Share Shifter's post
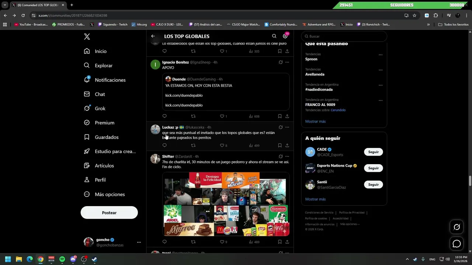The image size is (472, 265). pyautogui.click(x=287, y=242)
